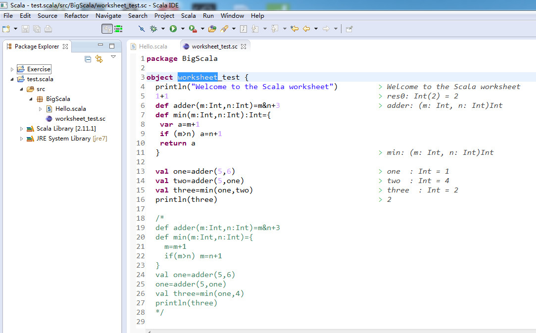
Task: Open the New wizard dropdown arrow
Action: tap(15, 29)
